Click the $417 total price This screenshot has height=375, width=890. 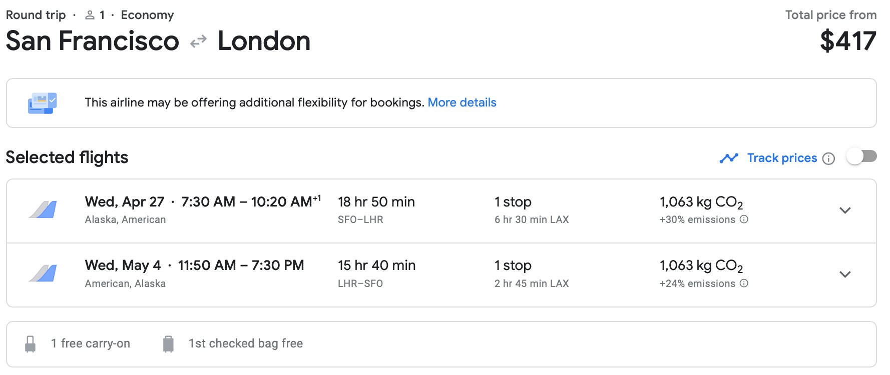(848, 41)
